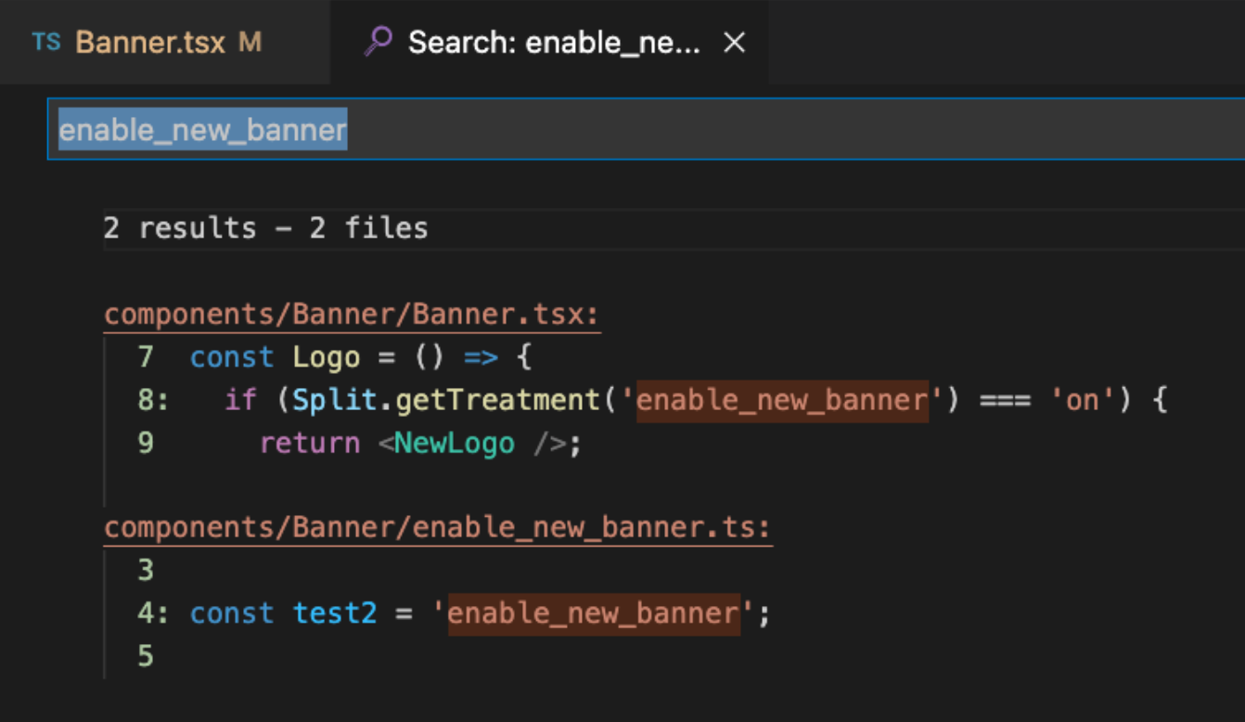Image resolution: width=1245 pixels, height=722 pixels.
Task: Click the TS file icon on Banner.tsx tab
Action: pyautogui.click(x=45, y=43)
